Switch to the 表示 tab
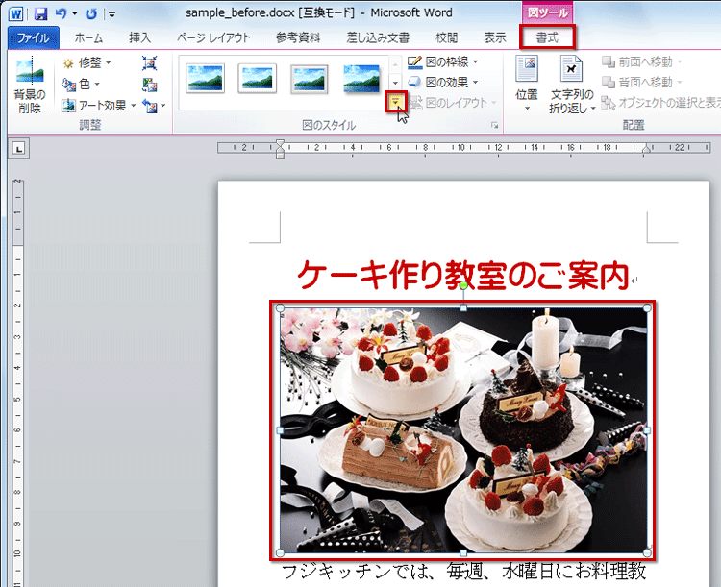The width and height of the screenshot is (721, 587). click(495, 37)
